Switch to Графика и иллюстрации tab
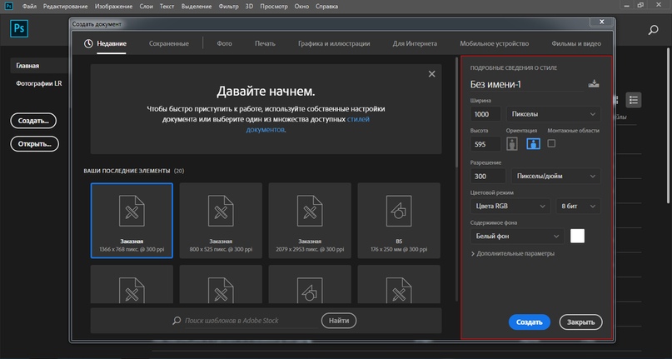The height and width of the screenshot is (359, 672). pyautogui.click(x=334, y=43)
